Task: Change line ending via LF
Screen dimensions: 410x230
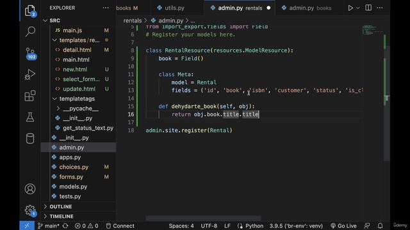Action: [x=227, y=226]
